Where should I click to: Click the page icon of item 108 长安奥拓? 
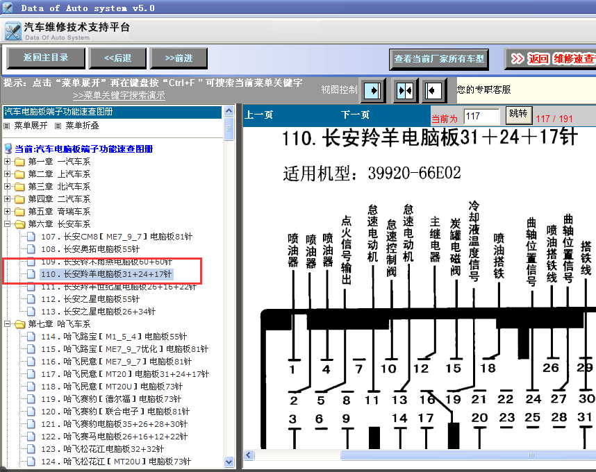pos(31,249)
